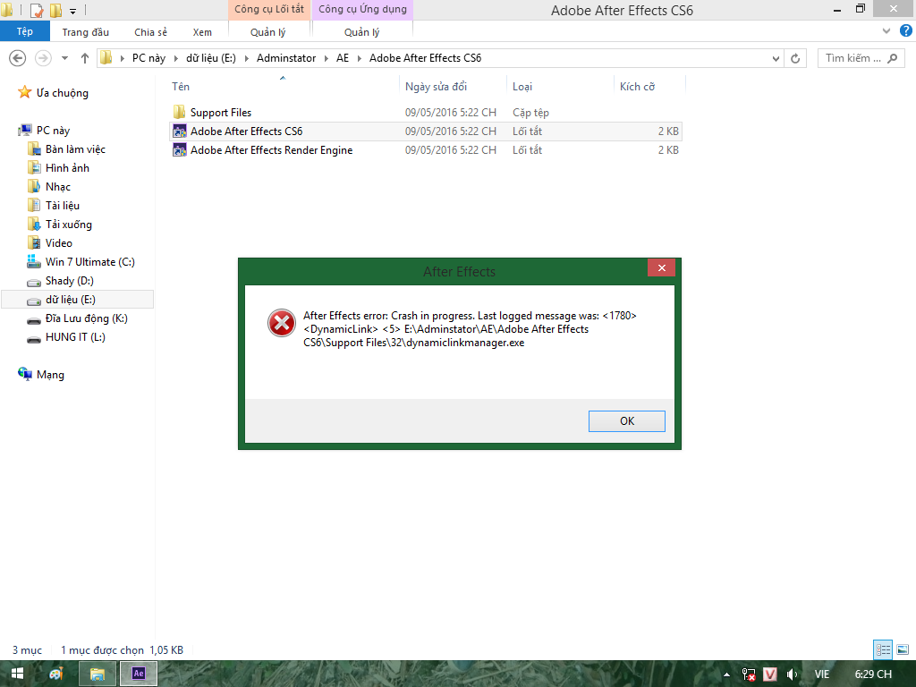916x687 pixels.
Task: Open recent locations dropdown arrow
Action: [64, 58]
